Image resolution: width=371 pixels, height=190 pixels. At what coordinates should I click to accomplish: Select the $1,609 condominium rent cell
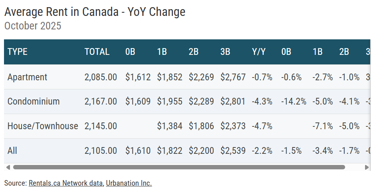pos(138,101)
